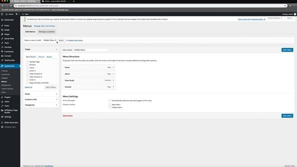The width and height of the screenshot is (297, 167).
Task: Click the WordPress logo in admin bar
Action: (x=2, y=14)
